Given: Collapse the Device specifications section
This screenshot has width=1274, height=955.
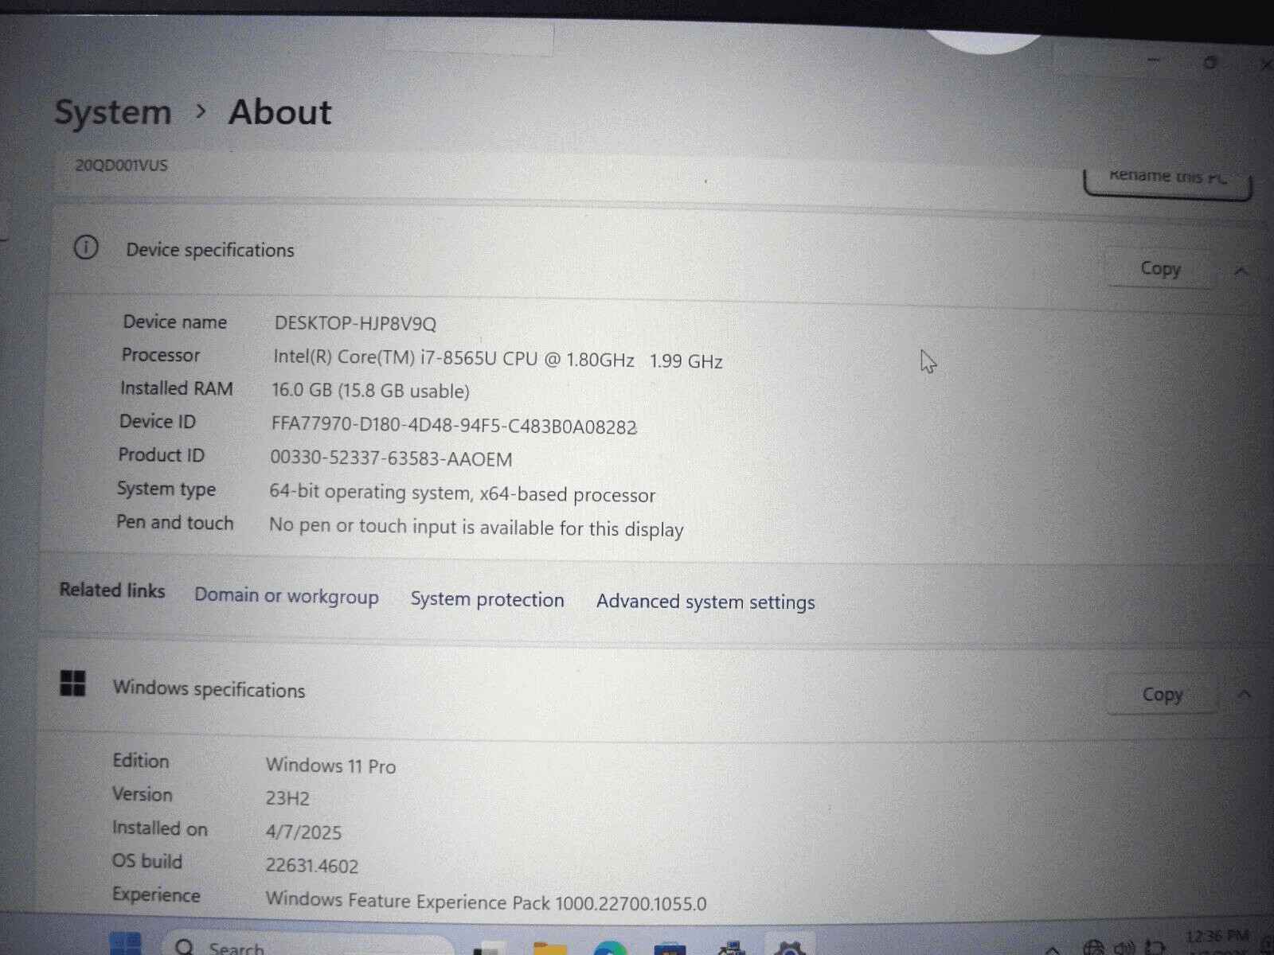Looking at the screenshot, I should (1241, 271).
